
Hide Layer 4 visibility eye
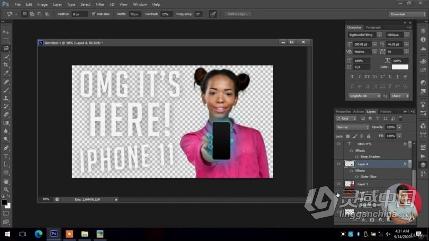[x=339, y=164]
